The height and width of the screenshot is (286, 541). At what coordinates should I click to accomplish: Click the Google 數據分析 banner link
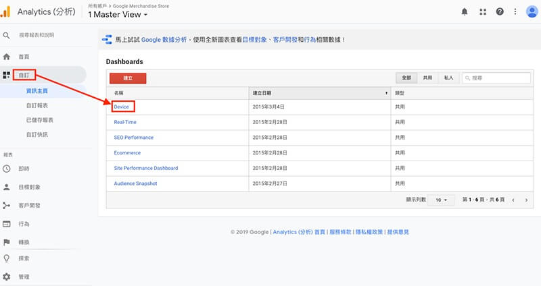[x=164, y=40]
